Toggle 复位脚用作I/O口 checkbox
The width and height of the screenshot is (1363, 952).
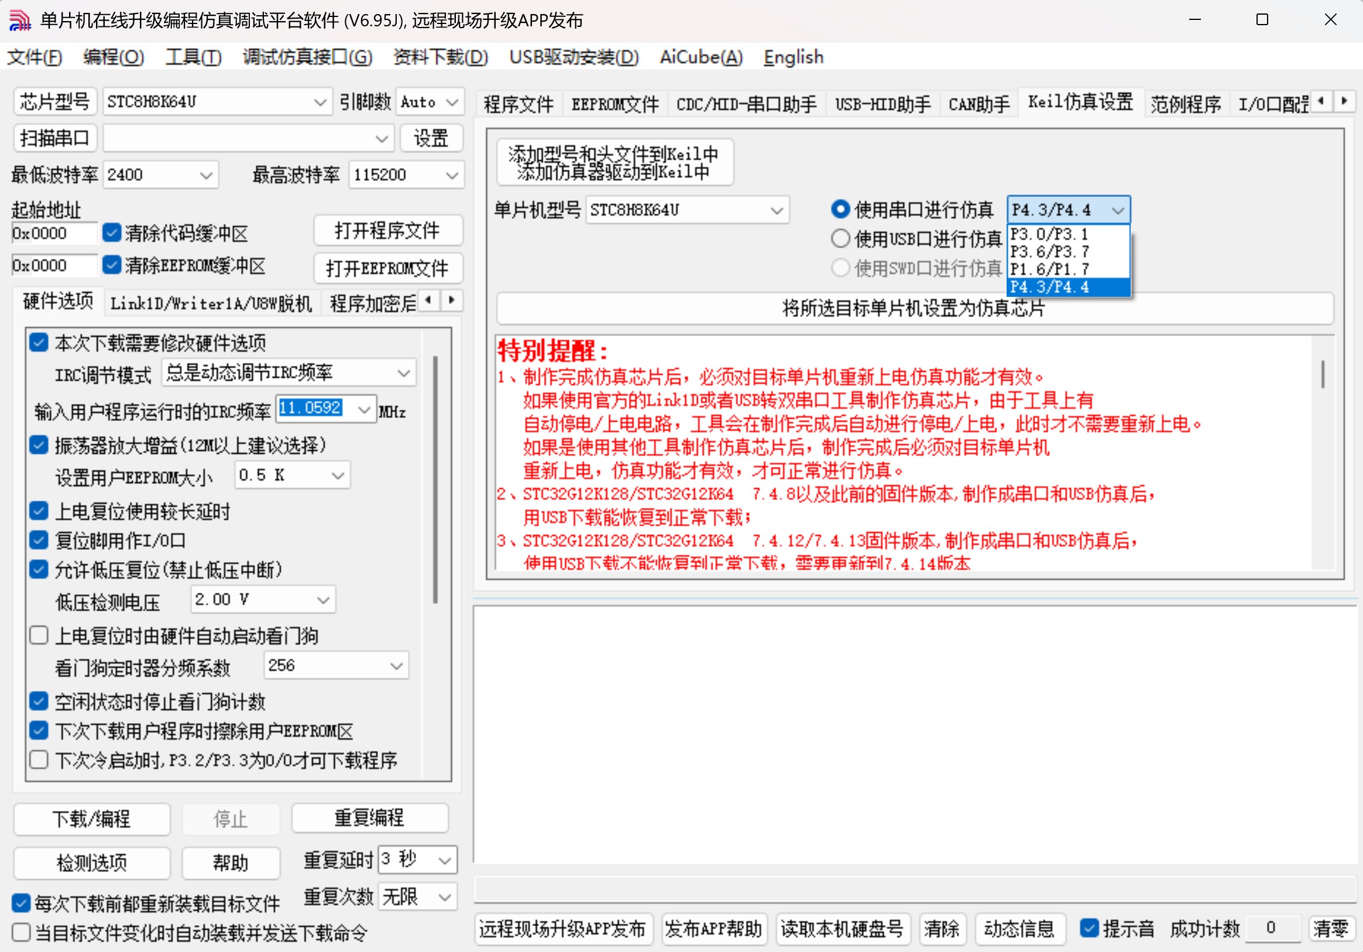tap(39, 540)
